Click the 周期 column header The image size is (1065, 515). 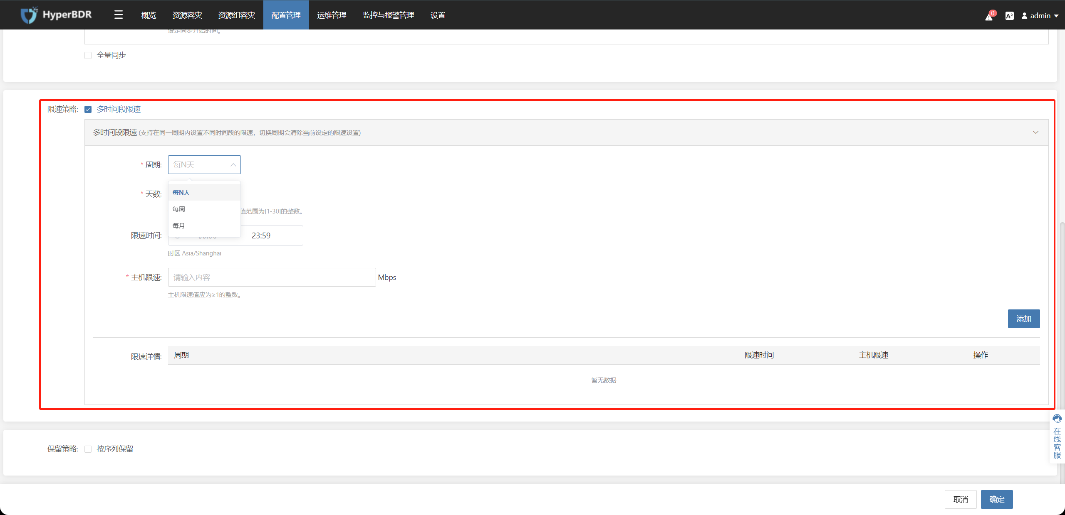181,355
